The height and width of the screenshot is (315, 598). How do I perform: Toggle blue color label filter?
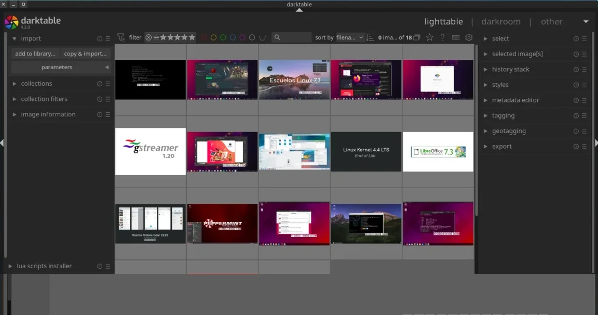tap(233, 37)
